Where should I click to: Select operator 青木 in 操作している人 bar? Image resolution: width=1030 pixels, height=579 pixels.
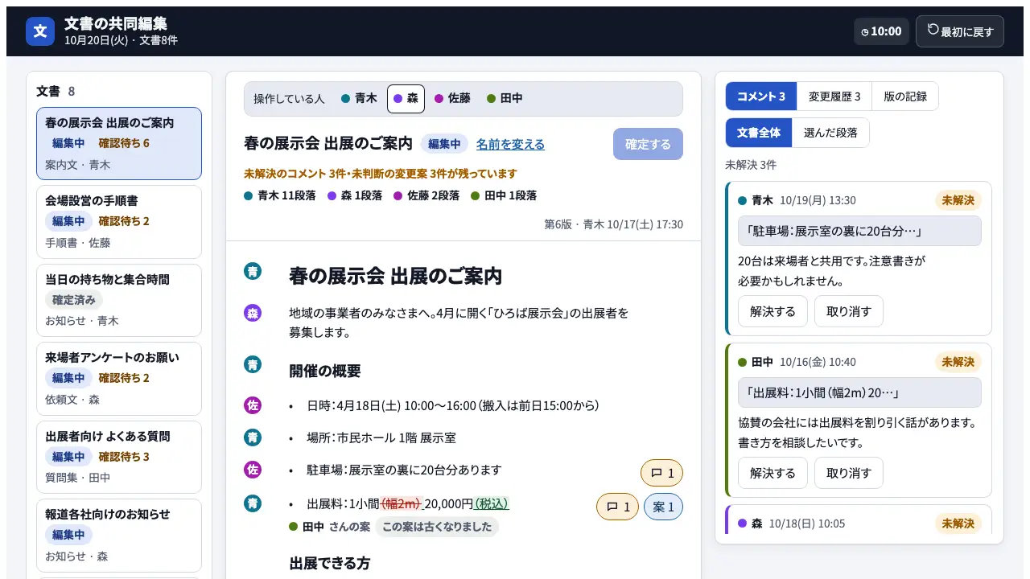[359, 98]
